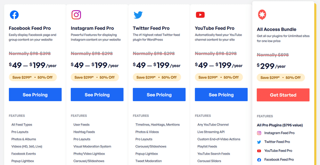Select the Live Streaming API feature
320x165 pixels.
(x=211, y=132)
